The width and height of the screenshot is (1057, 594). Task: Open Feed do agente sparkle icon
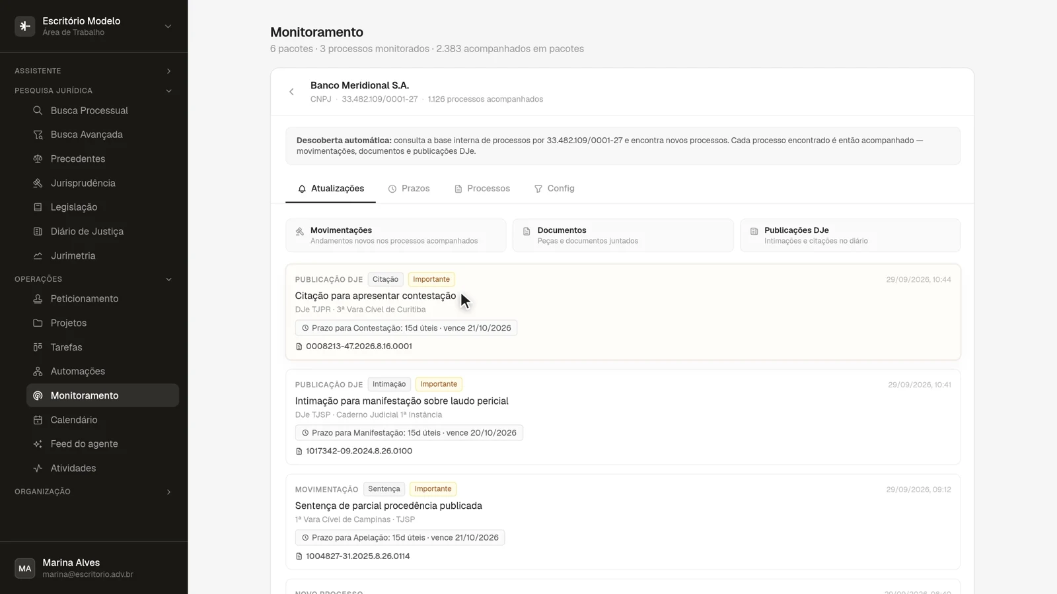pos(38,444)
